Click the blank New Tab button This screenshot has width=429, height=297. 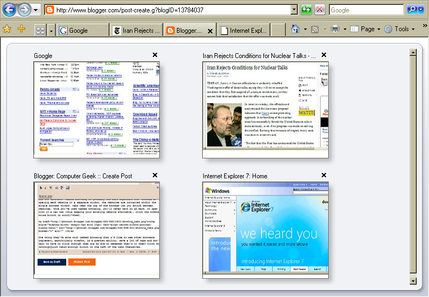(278, 30)
